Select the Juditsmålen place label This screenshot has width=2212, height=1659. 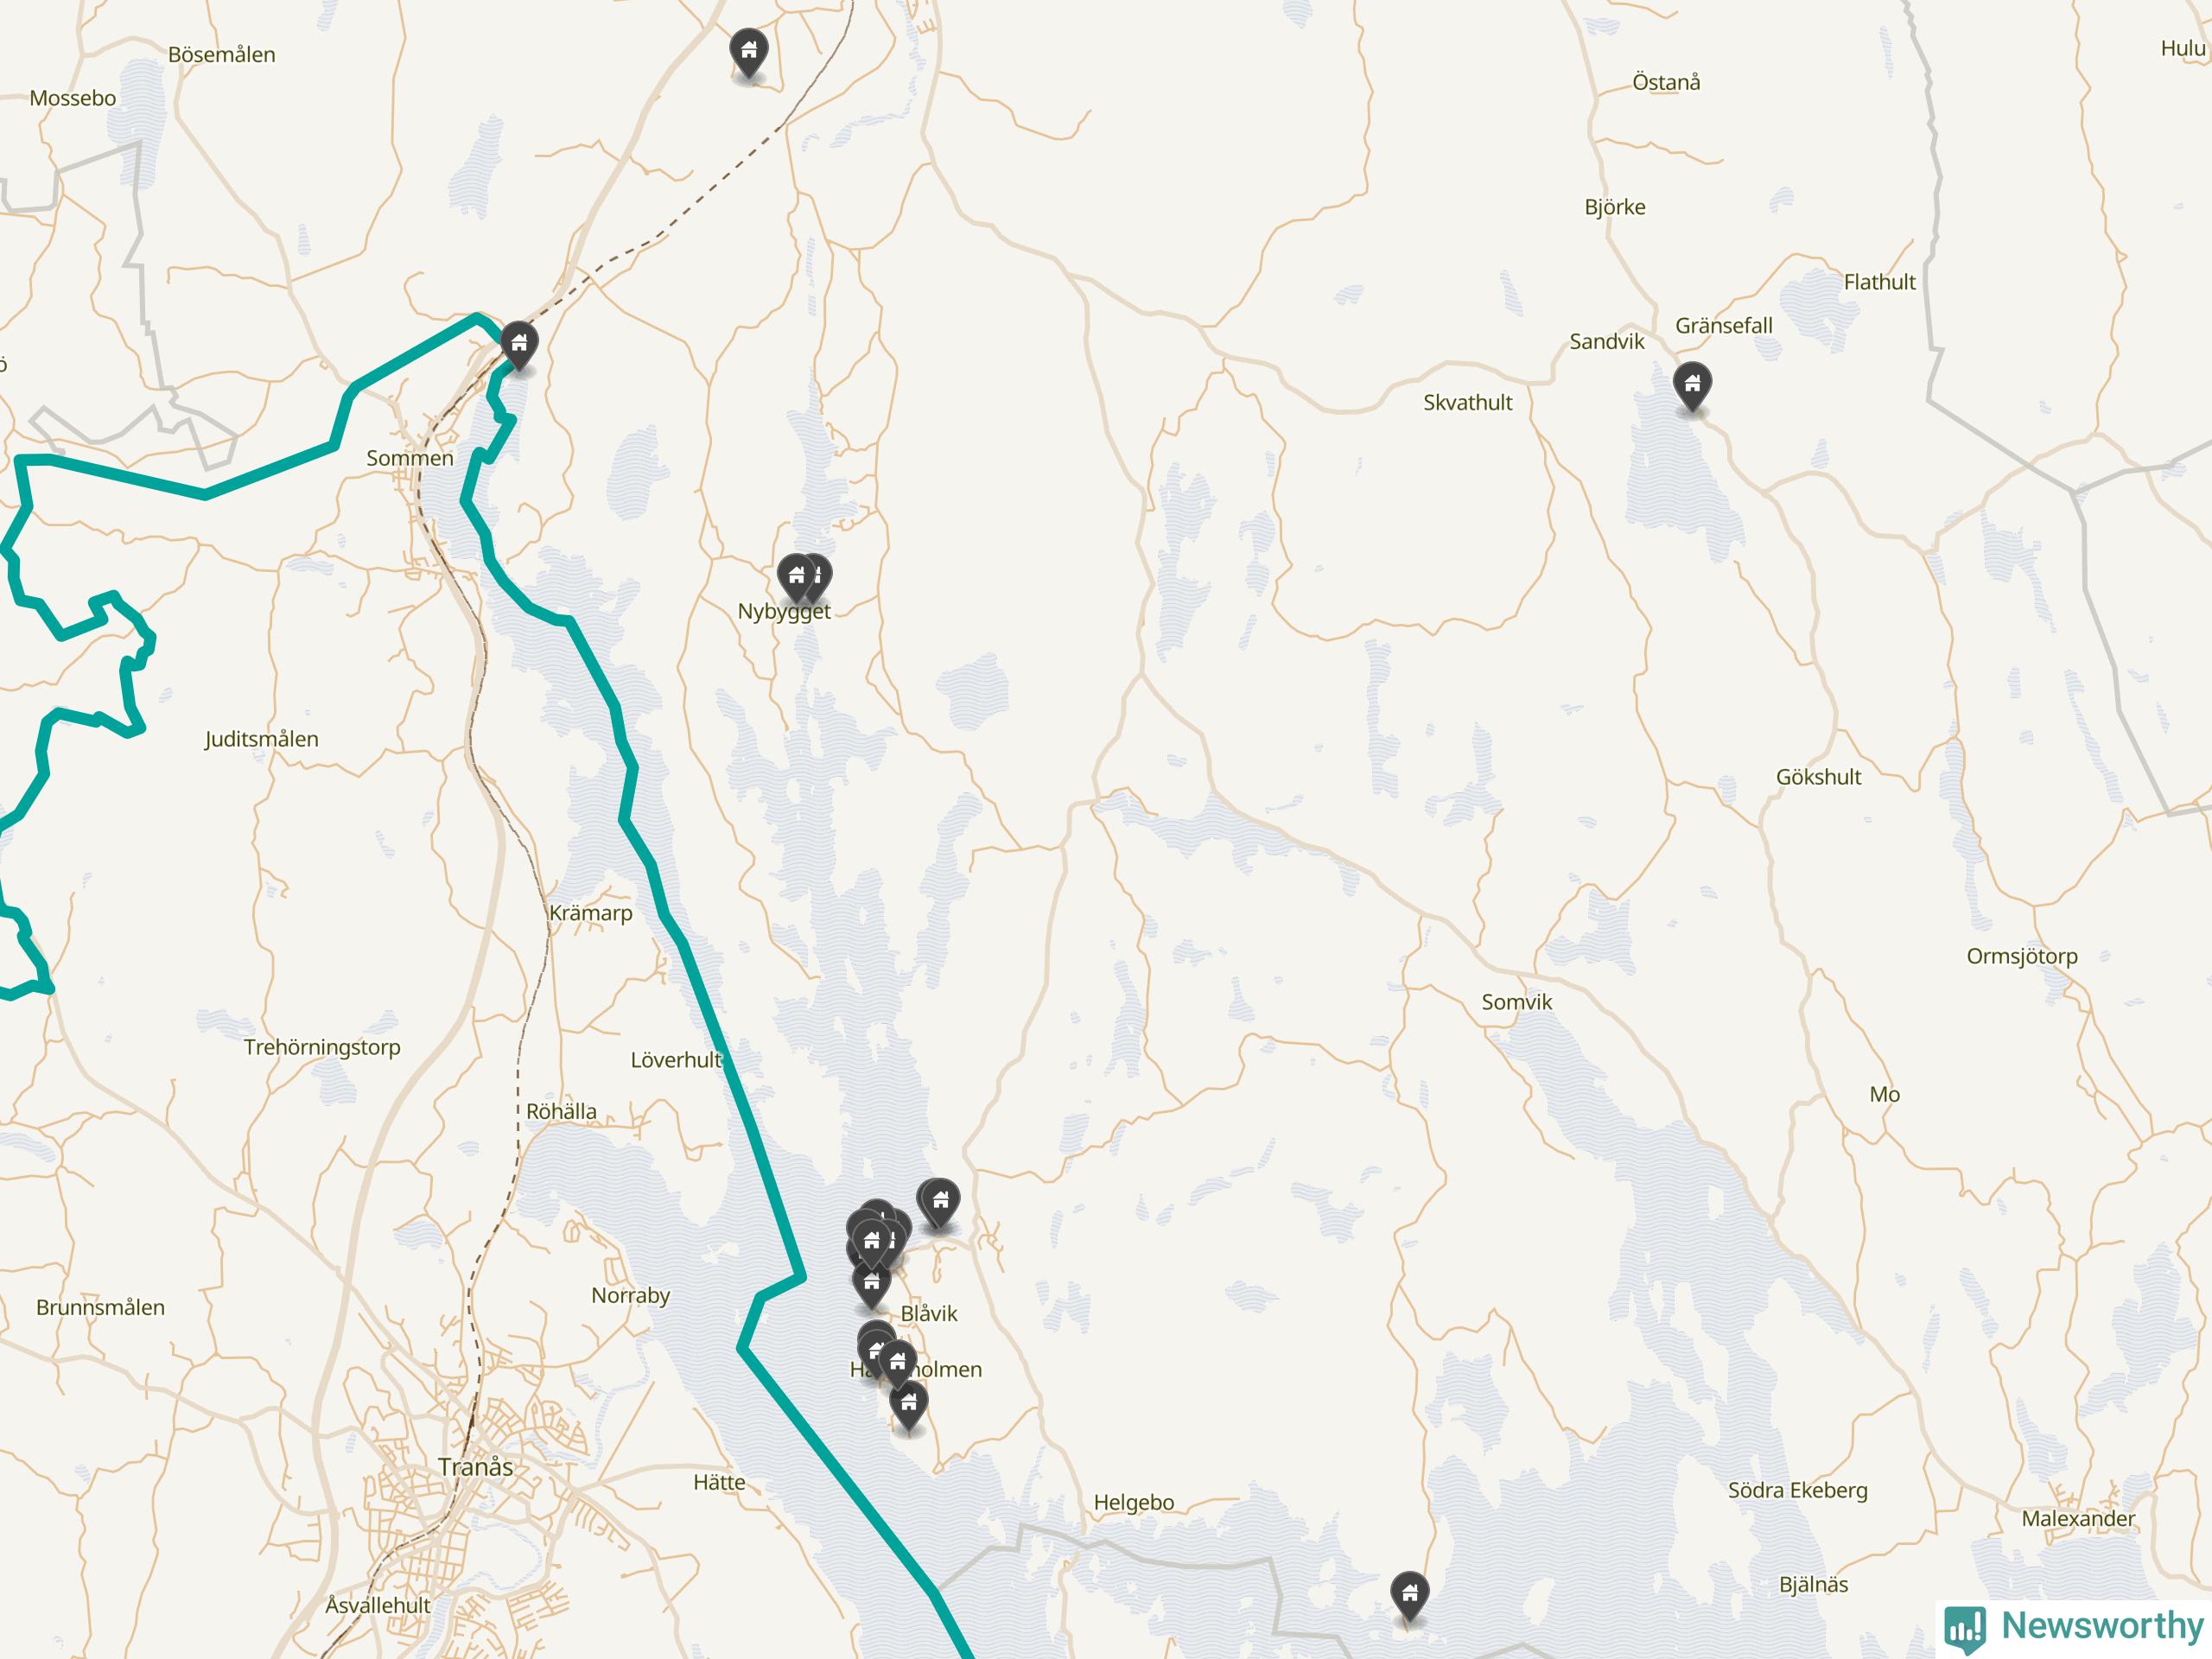coord(262,739)
